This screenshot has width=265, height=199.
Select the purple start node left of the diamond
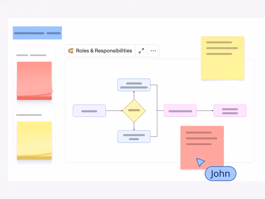(x=89, y=111)
